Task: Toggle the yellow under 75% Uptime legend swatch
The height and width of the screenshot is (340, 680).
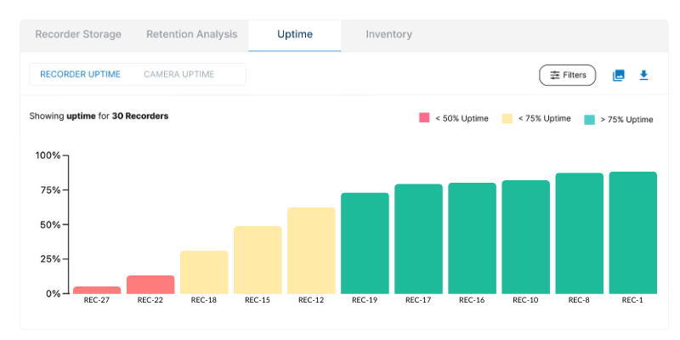Action: click(507, 118)
